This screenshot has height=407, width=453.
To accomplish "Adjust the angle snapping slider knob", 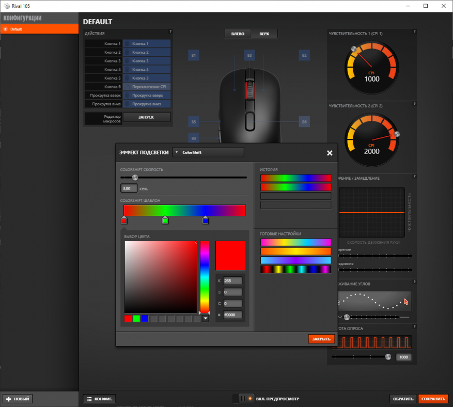I will tap(347, 317).
